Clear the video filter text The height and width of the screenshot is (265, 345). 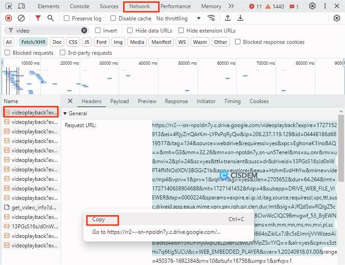(84, 30)
